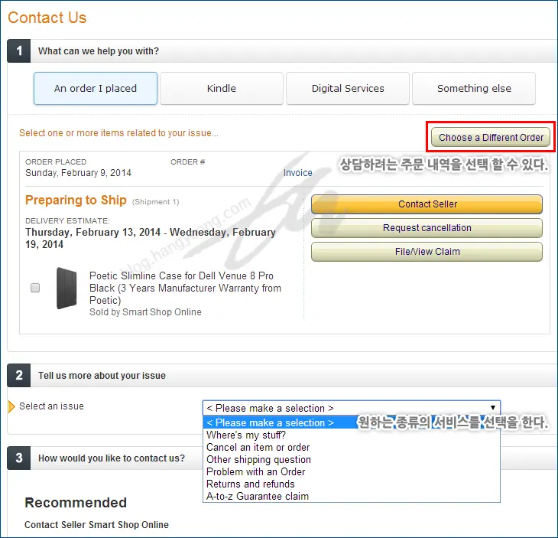Click the Poetic case product thumbnail
Image resolution: width=558 pixels, height=538 pixels.
coord(67,288)
